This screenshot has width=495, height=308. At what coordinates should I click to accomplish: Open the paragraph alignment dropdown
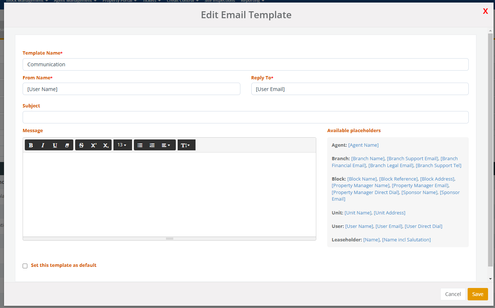click(x=166, y=145)
